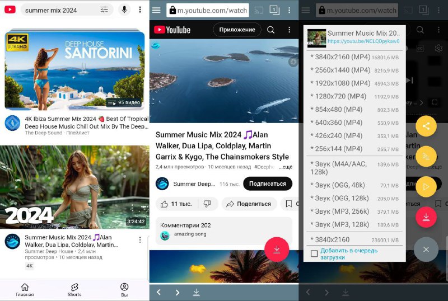Go back using bottom left arrow in middle window
This screenshot has width=448, height=301.
(x=158, y=292)
